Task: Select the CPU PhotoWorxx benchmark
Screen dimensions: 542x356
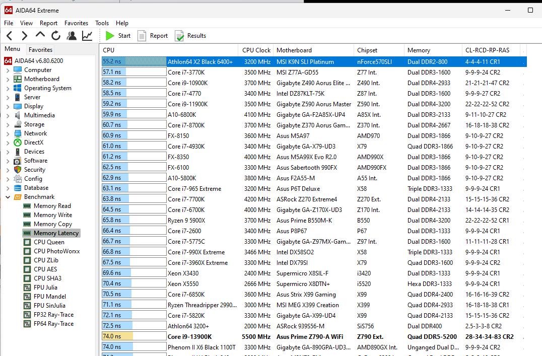Action: pyautogui.click(x=57, y=251)
